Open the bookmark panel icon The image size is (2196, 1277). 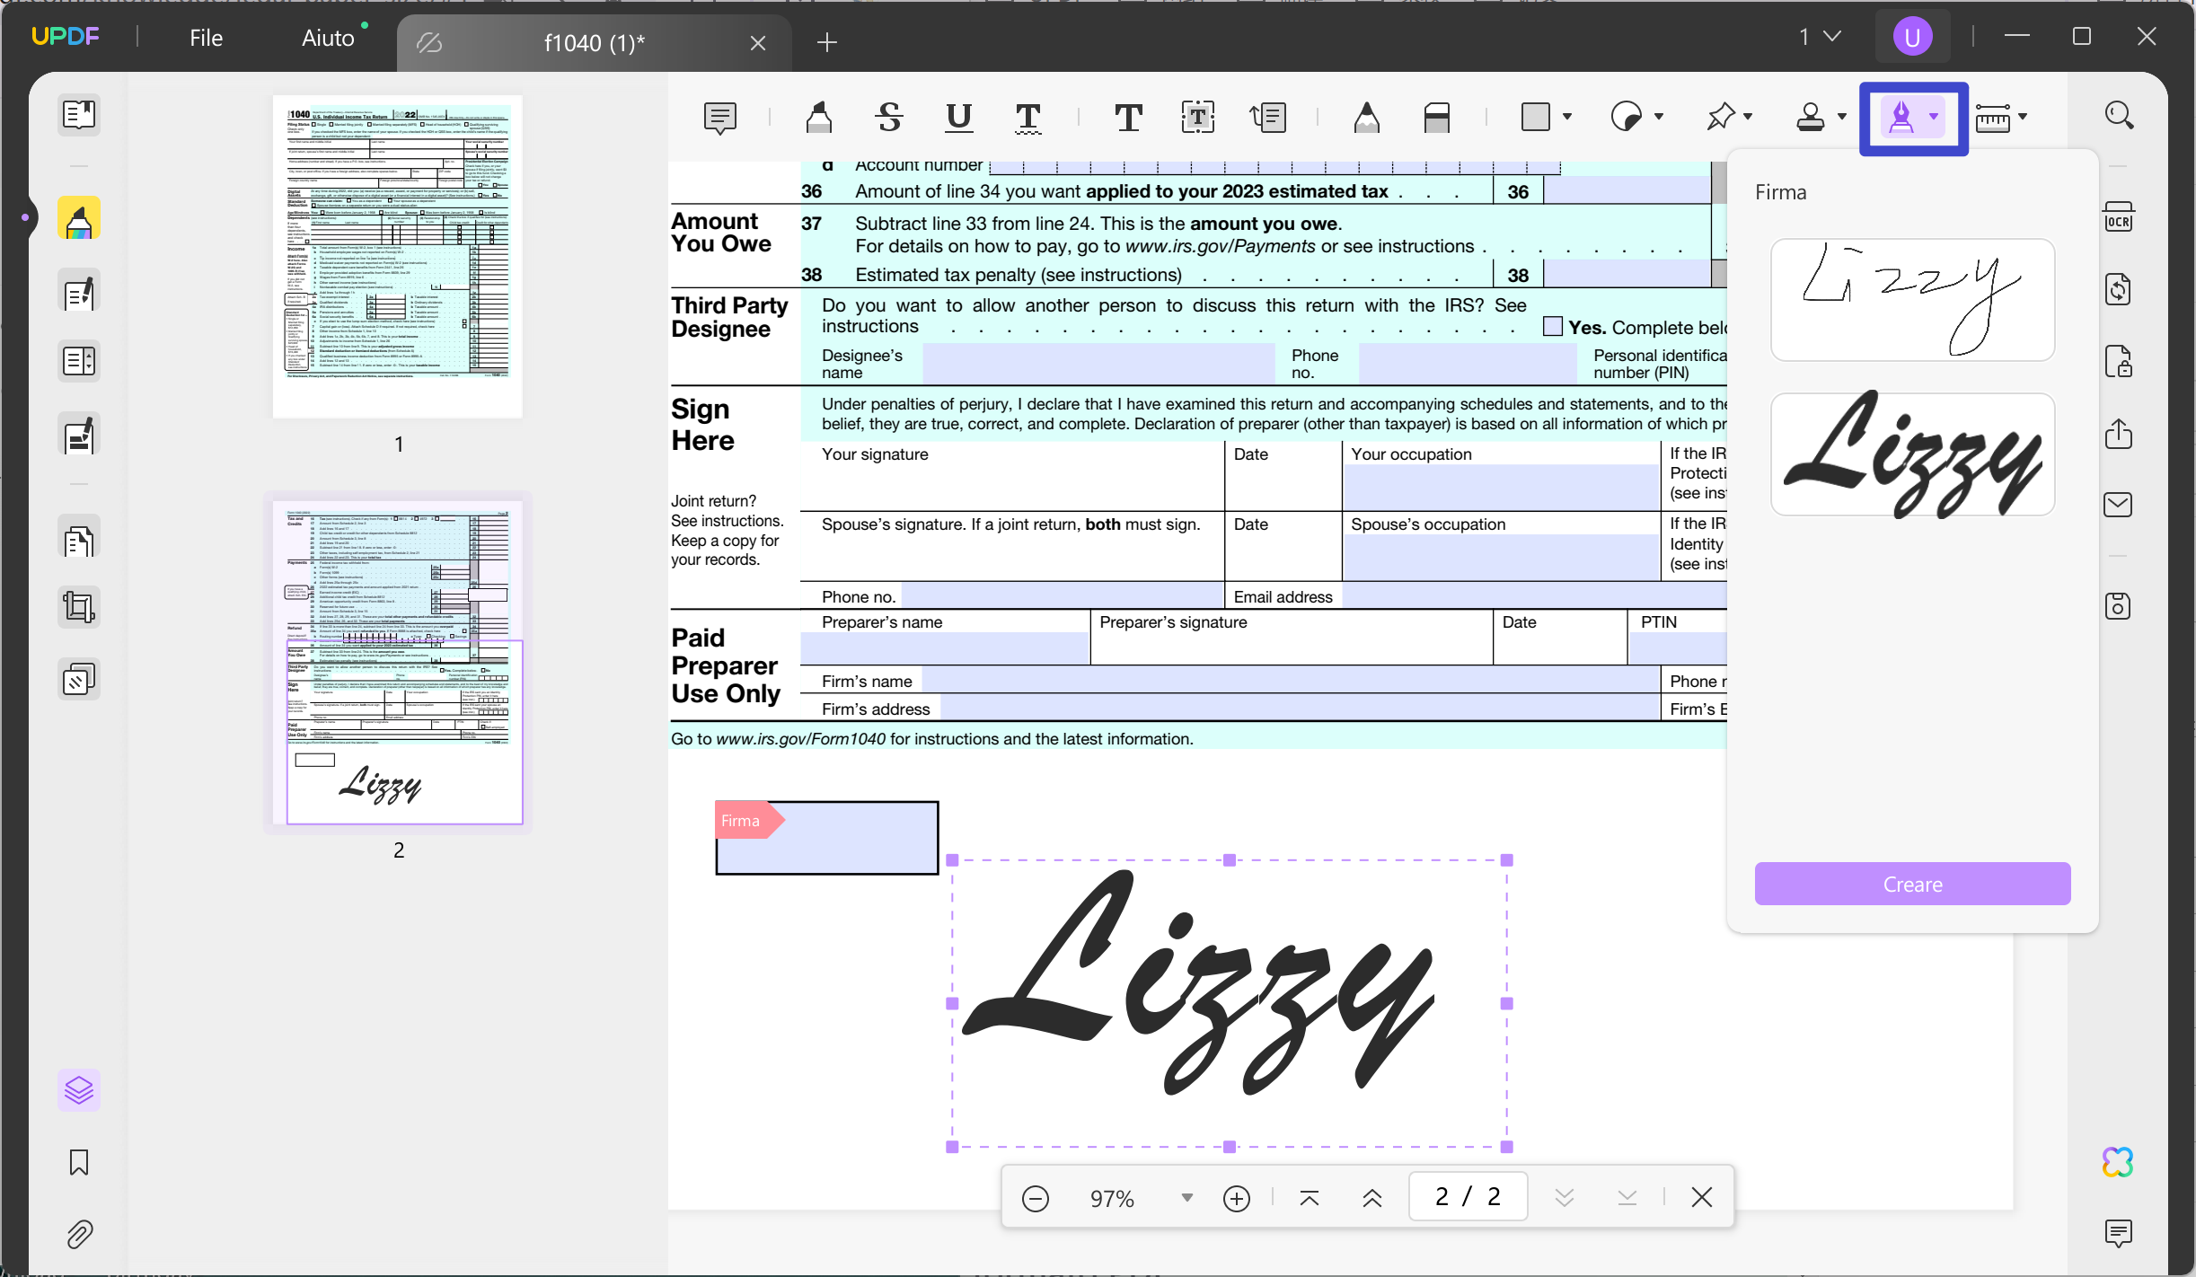click(79, 1162)
